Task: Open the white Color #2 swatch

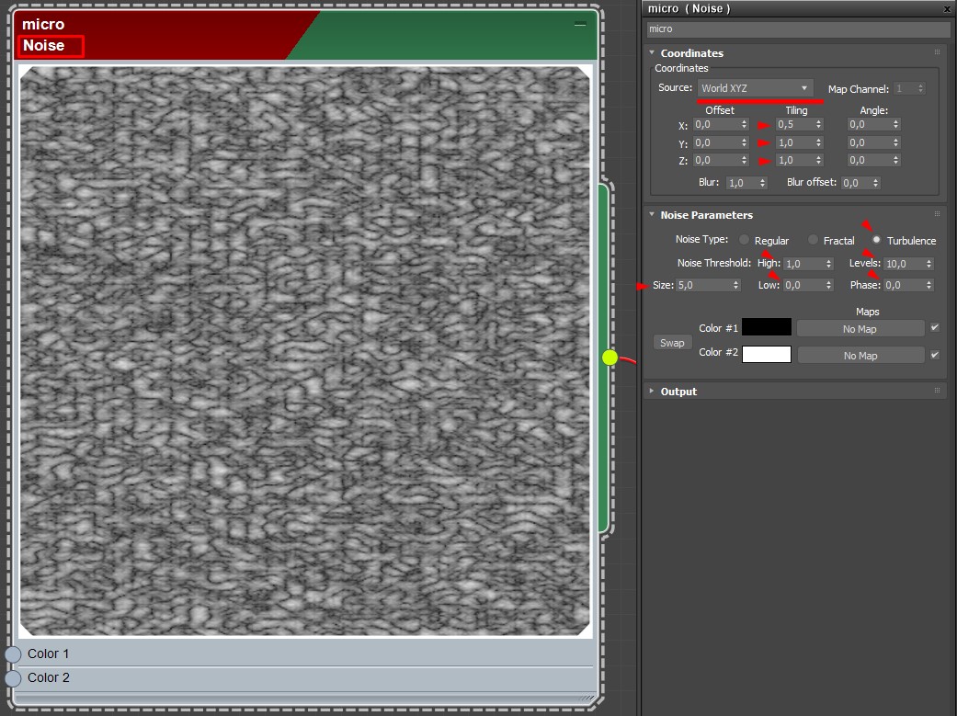Action: click(767, 354)
